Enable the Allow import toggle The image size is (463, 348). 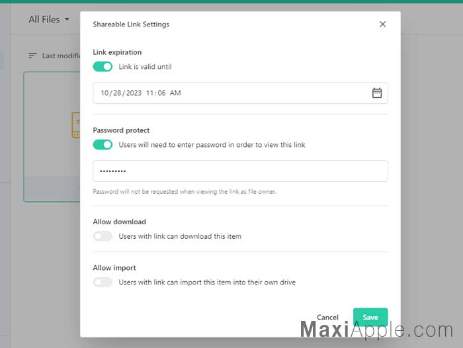pos(103,282)
